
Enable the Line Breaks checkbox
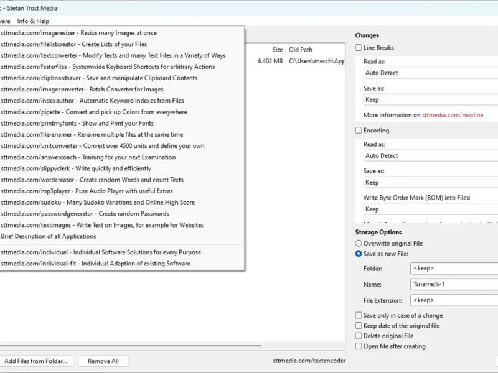click(x=359, y=48)
